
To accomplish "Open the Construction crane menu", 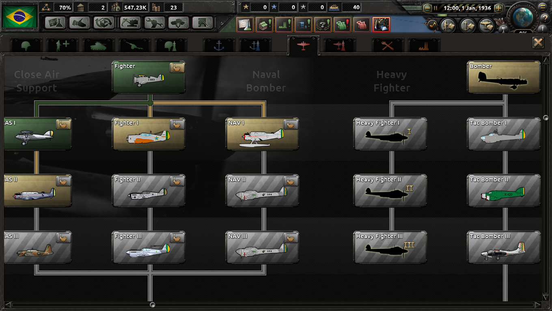I will [130, 23].
